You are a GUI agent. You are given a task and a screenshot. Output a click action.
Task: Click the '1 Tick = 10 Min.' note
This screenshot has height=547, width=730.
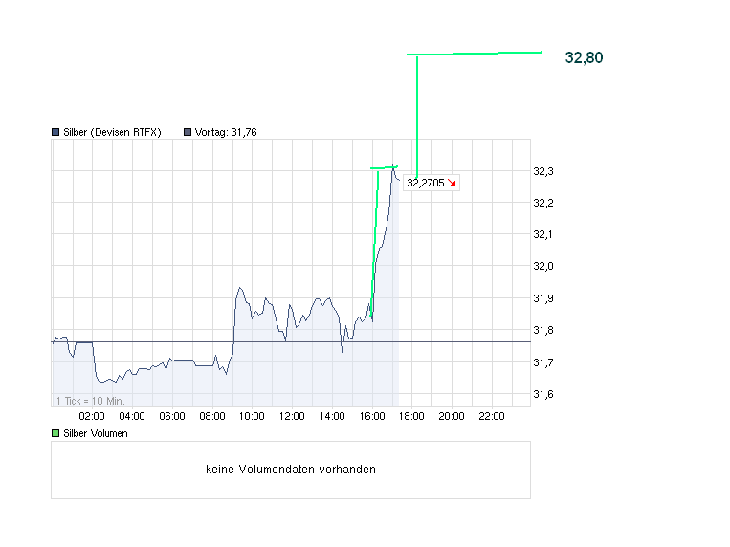[90, 401]
